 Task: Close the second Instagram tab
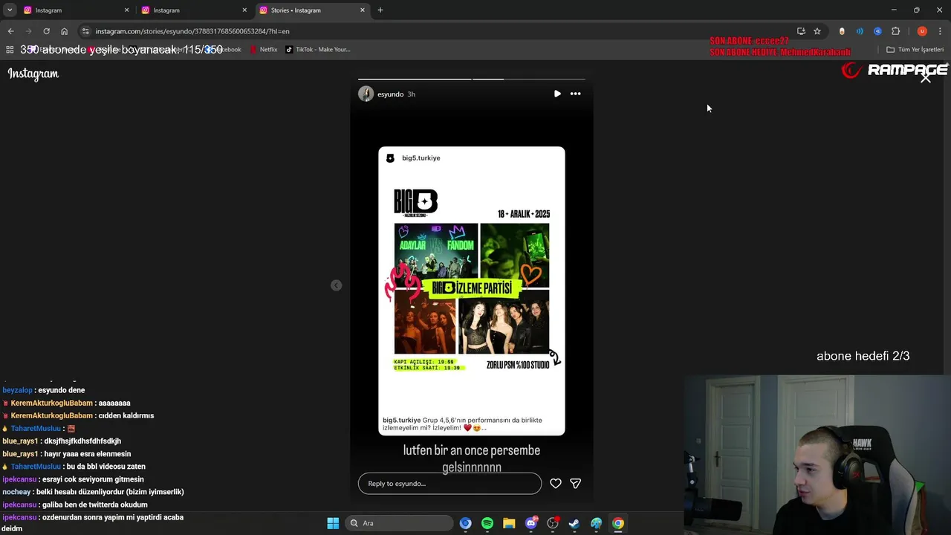pos(244,10)
